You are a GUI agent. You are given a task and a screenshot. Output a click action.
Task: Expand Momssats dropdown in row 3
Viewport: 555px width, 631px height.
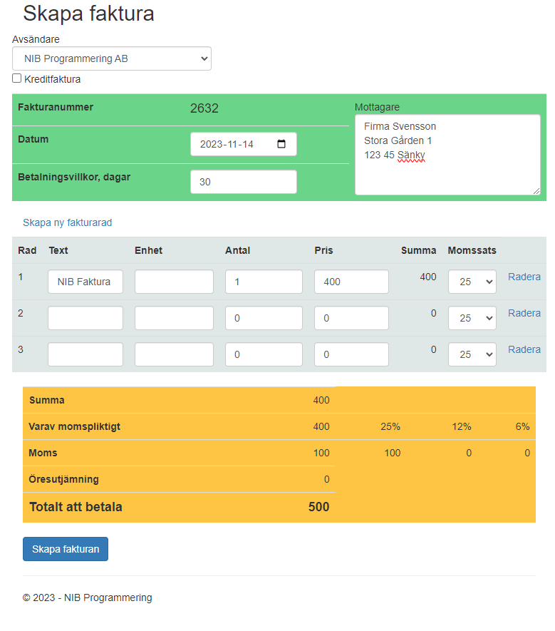pos(472,354)
